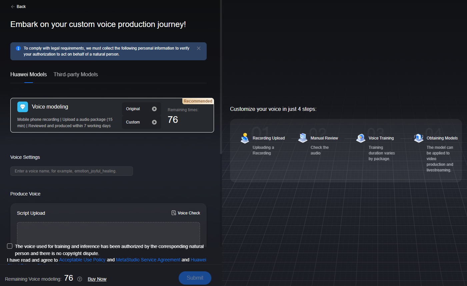The image size is (467, 286).
Task: Click the Submit button
Action: point(195,278)
